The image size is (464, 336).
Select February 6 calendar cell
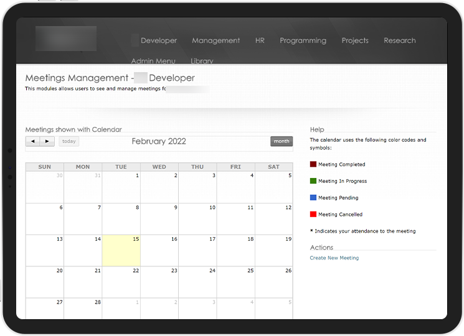click(x=45, y=219)
